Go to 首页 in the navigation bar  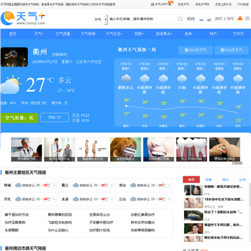click(x=13, y=34)
